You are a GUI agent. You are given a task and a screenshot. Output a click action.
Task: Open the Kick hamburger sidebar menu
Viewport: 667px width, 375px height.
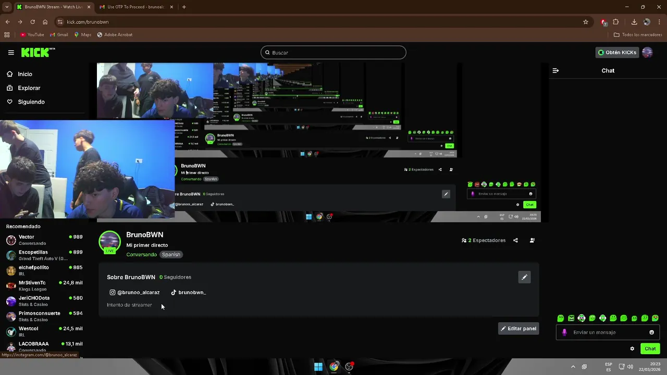[x=11, y=53]
